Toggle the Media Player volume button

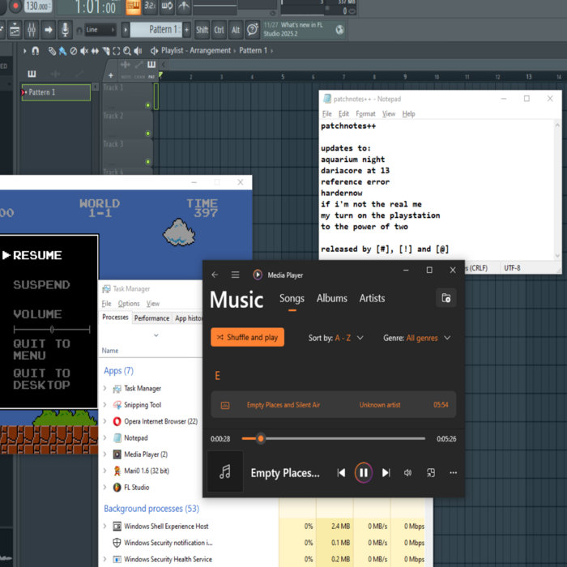point(408,472)
